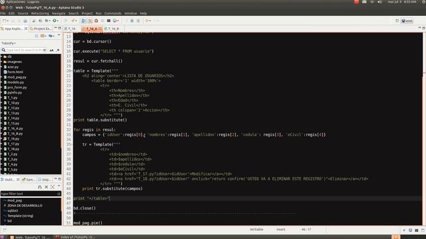Open the App Explorer view menu arrow

(x=59, y=35)
